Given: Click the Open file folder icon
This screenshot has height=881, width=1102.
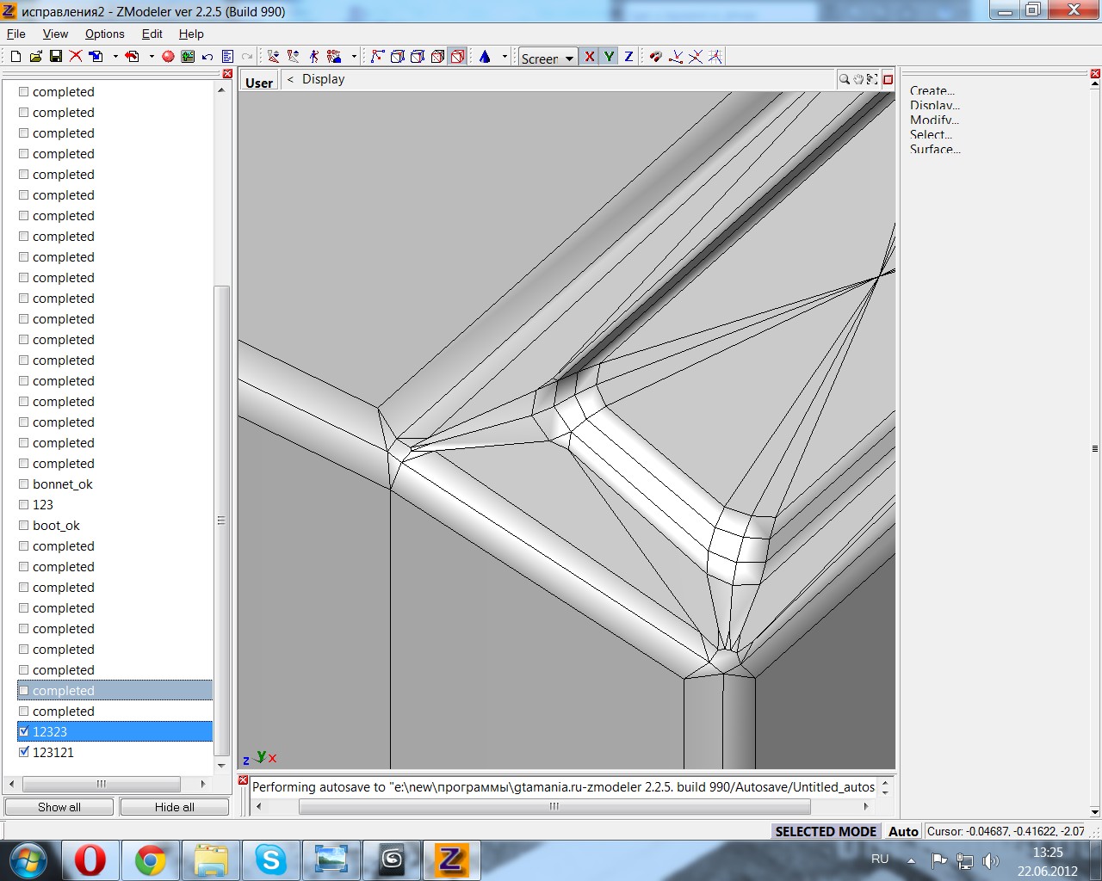Looking at the screenshot, I should click(x=35, y=57).
